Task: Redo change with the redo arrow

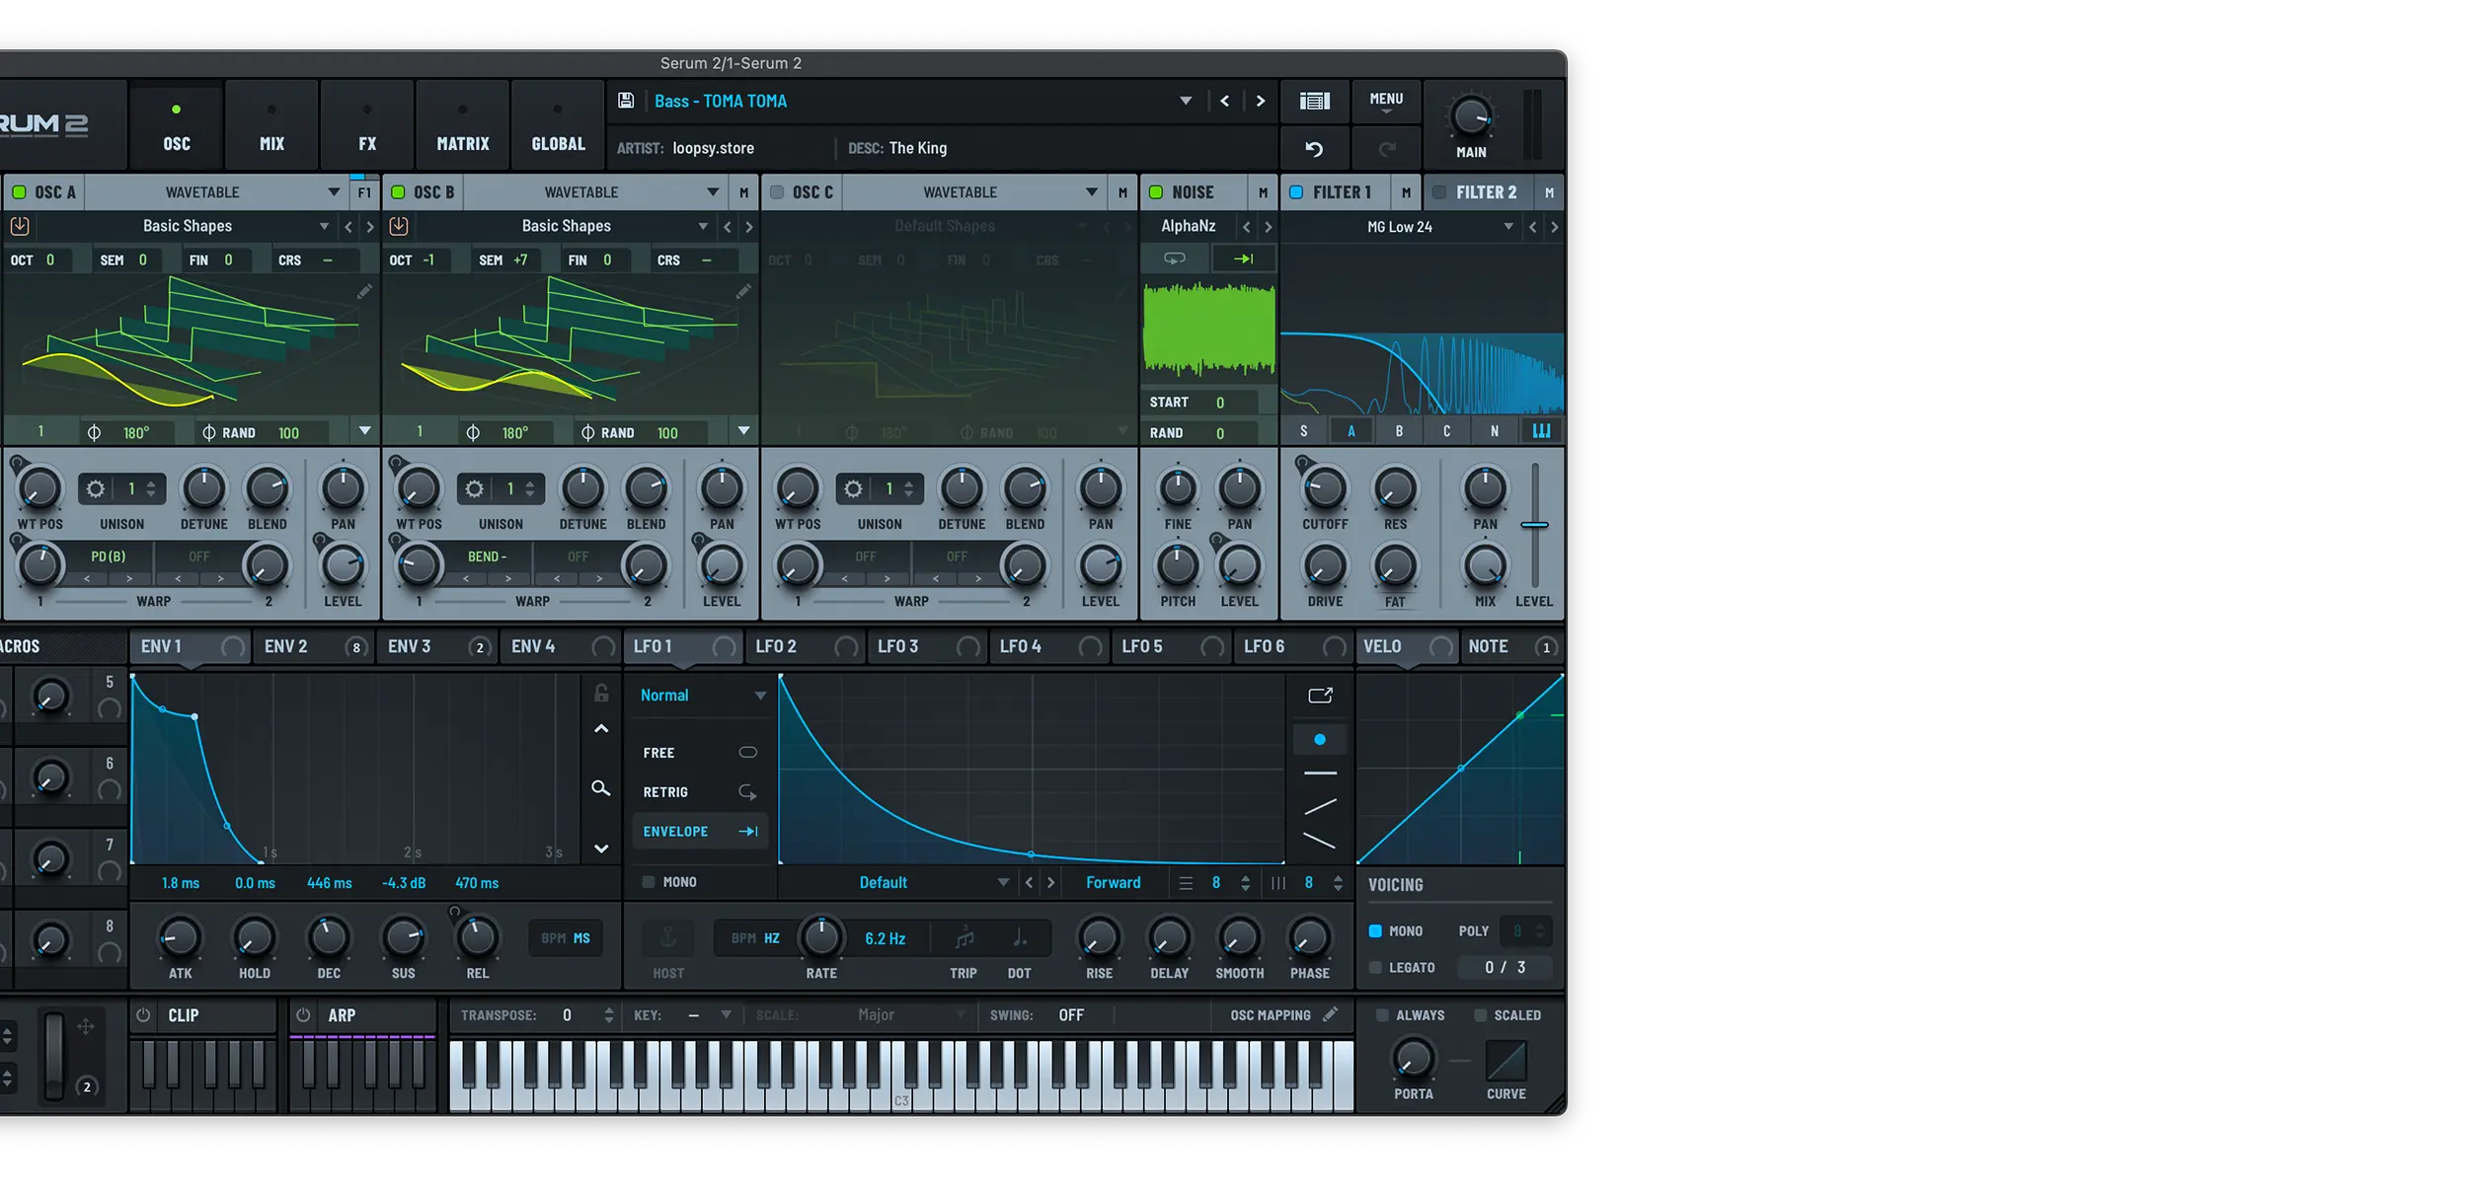Action: (1387, 149)
